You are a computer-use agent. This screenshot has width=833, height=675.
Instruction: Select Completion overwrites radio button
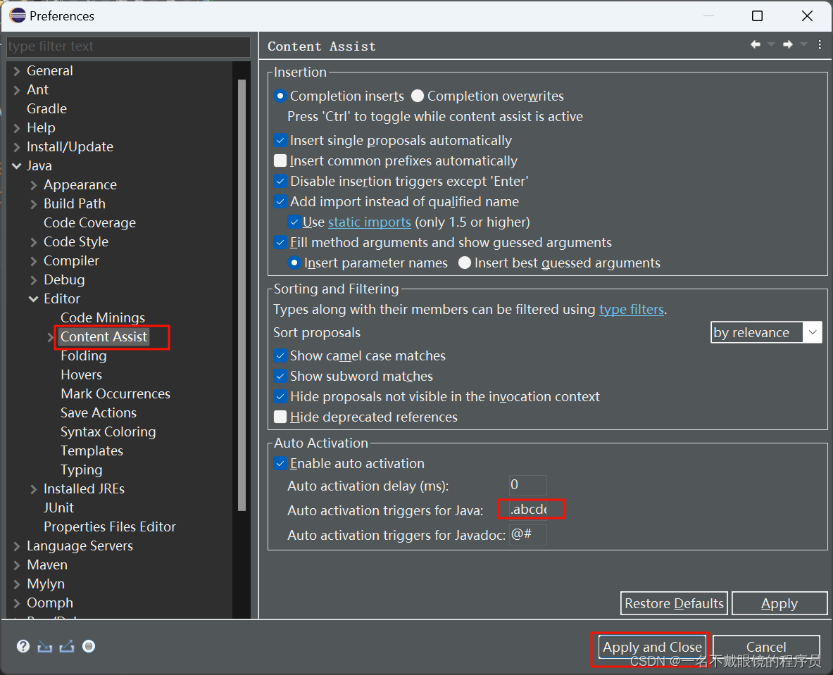[x=418, y=96]
